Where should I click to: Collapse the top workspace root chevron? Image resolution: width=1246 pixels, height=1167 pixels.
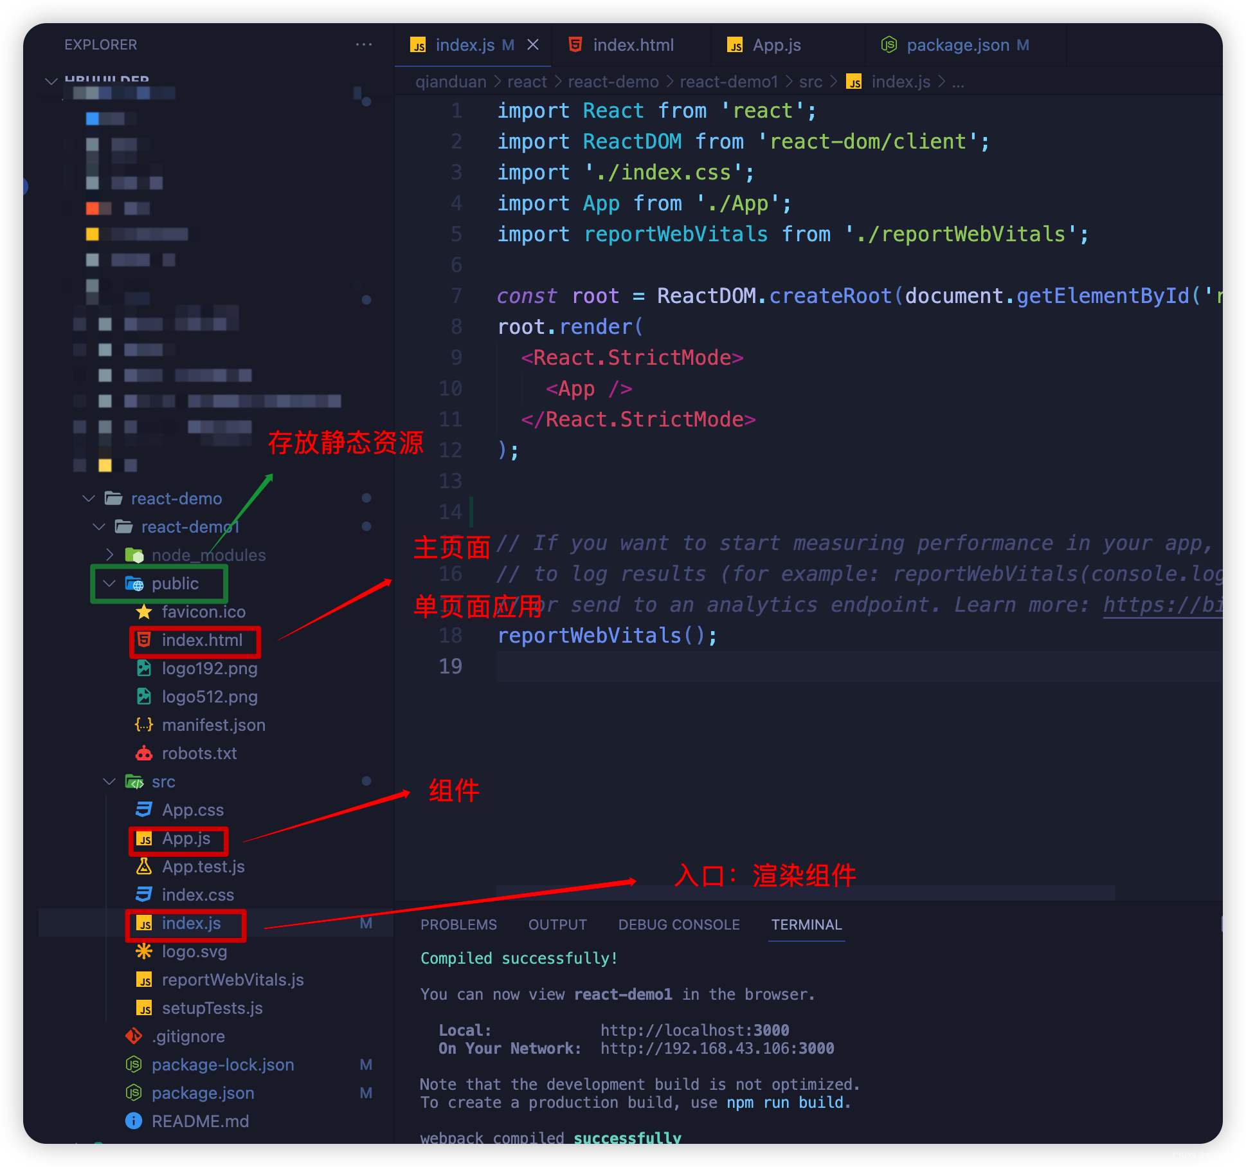point(51,81)
